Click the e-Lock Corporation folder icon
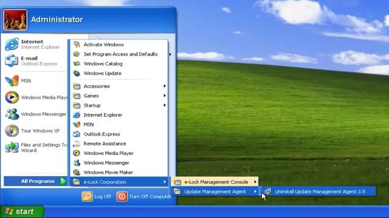This screenshot has width=389, height=218. tap(77, 182)
